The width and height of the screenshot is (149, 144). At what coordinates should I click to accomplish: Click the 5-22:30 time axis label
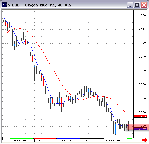pos(20,140)
